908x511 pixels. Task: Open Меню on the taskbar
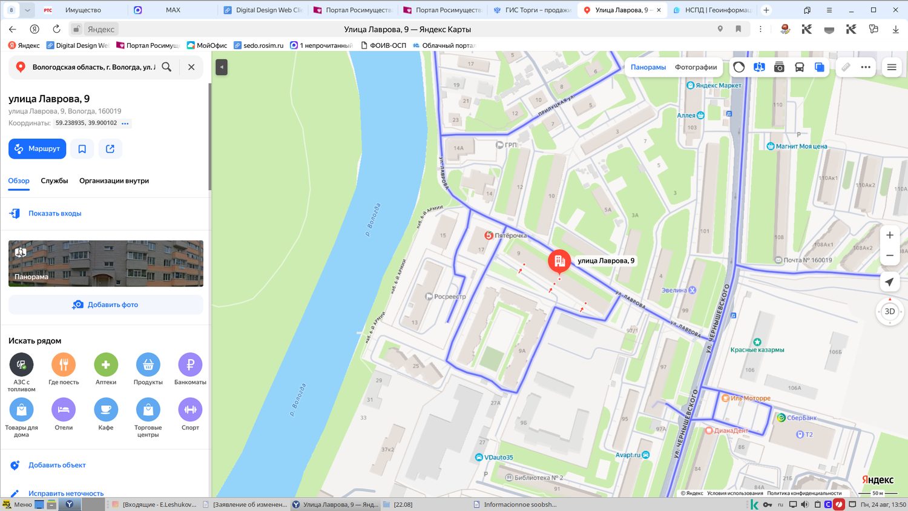(x=17, y=504)
